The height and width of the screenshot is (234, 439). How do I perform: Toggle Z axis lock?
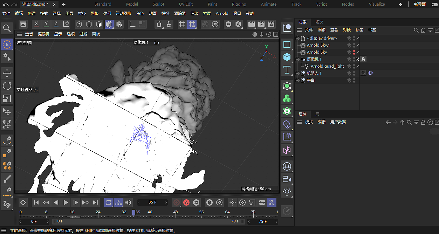point(56,24)
